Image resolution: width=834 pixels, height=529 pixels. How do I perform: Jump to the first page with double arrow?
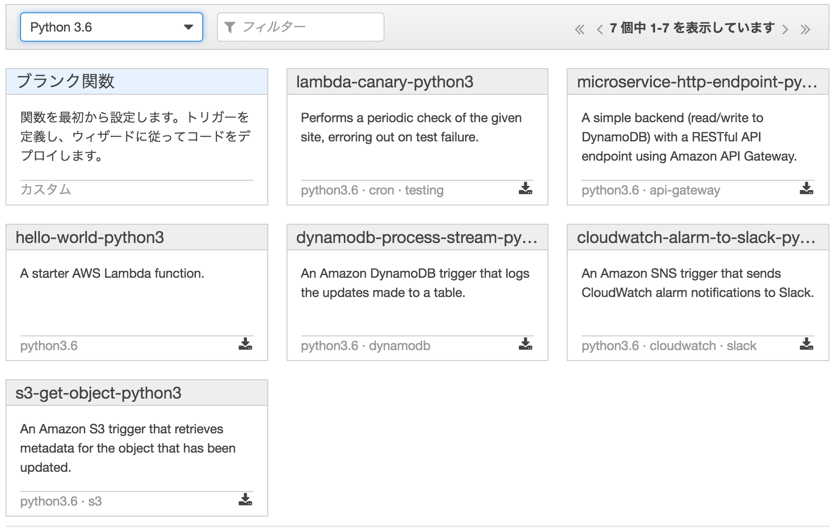point(580,28)
